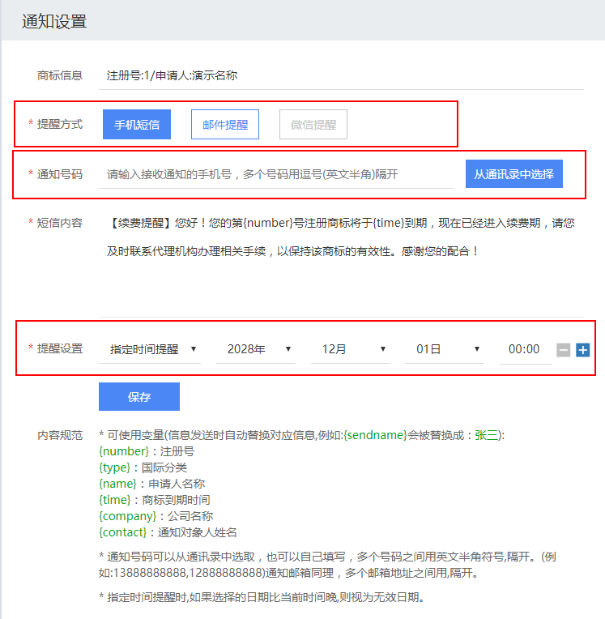Choose the 微信提醒 option
Viewport: 605px width, 619px height.
point(313,125)
